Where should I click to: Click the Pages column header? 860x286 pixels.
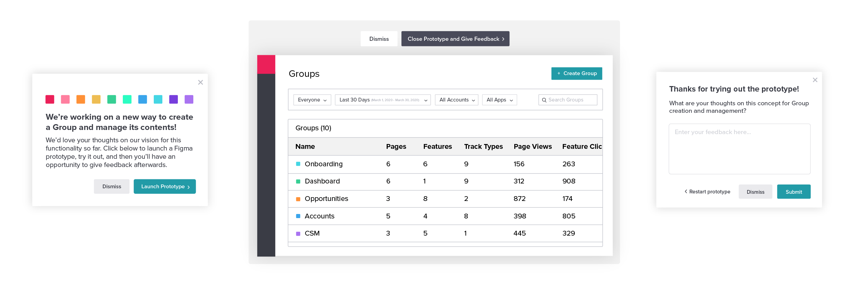coord(396,146)
